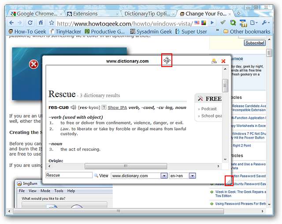Image resolution: width=282 pixels, height=224 pixels.
Task: Open Using Password Phrases article link
Action: coord(241,204)
